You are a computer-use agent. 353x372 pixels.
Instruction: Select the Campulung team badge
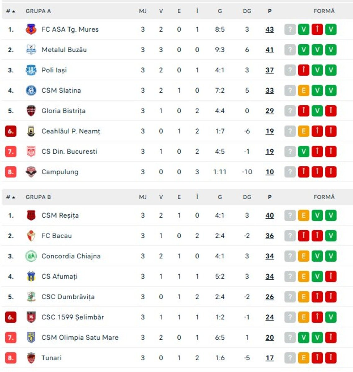point(32,172)
